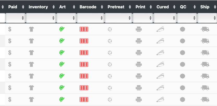Image resolution: width=217 pixels, height=106 pixels.
Task: Toggle the Ship truck status in first row
Action: pos(205,29)
